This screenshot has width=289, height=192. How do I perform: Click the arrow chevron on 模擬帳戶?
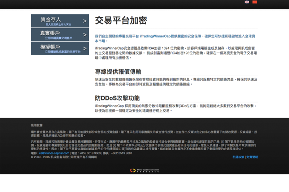tap(85, 49)
